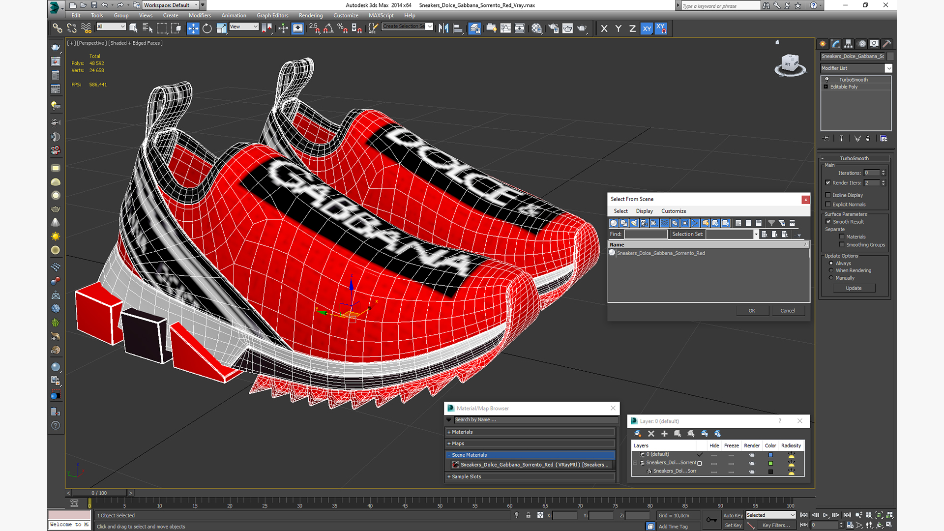
Task: Check Separate by Smoothing Groups checkbox
Action: (842, 245)
